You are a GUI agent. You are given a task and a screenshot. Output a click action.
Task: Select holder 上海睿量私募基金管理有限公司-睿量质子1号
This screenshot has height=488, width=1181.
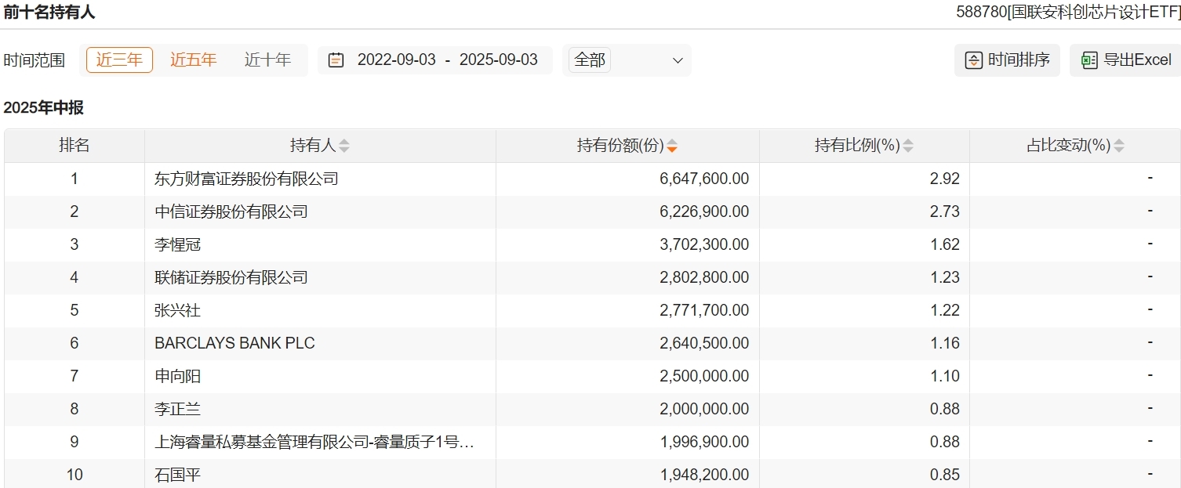tap(314, 442)
